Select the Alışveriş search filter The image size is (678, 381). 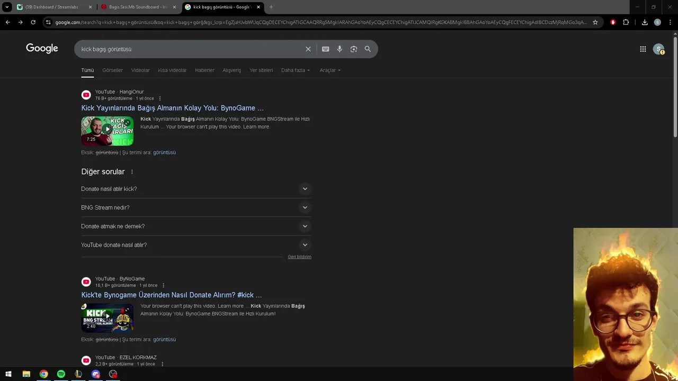[231, 70]
